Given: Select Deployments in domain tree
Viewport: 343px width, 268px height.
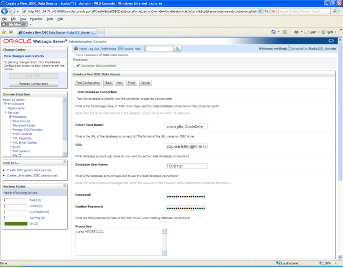Looking at the screenshot, I should 16,108.
